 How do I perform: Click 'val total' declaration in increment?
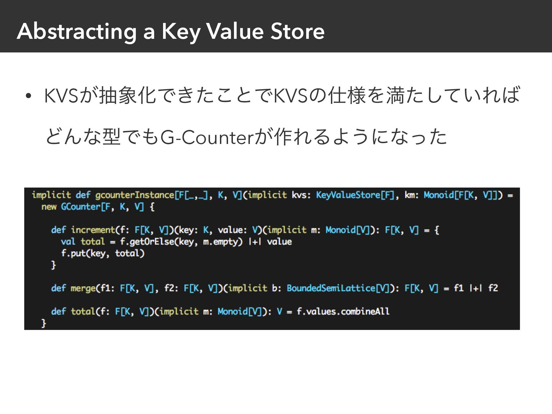pyautogui.click(x=83, y=241)
